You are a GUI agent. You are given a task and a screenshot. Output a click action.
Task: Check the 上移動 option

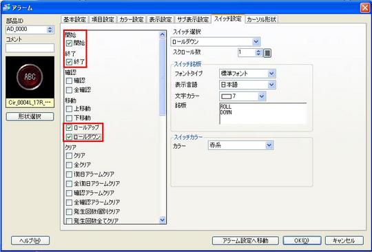(x=69, y=109)
